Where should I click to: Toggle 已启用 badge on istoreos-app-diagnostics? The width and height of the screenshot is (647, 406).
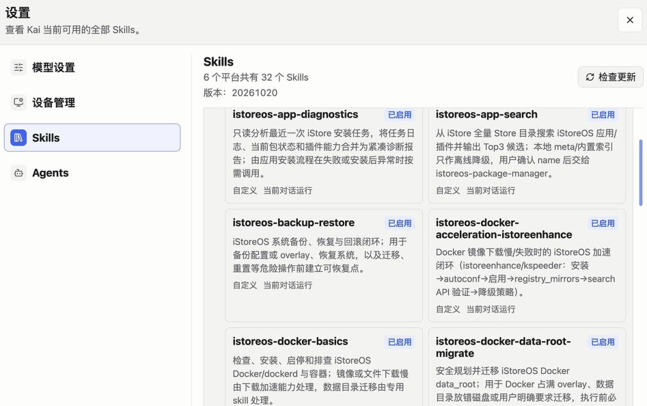click(400, 115)
